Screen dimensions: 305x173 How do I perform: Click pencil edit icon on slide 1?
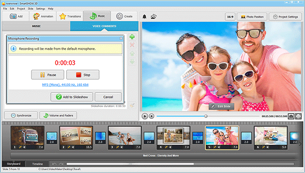point(20,147)
